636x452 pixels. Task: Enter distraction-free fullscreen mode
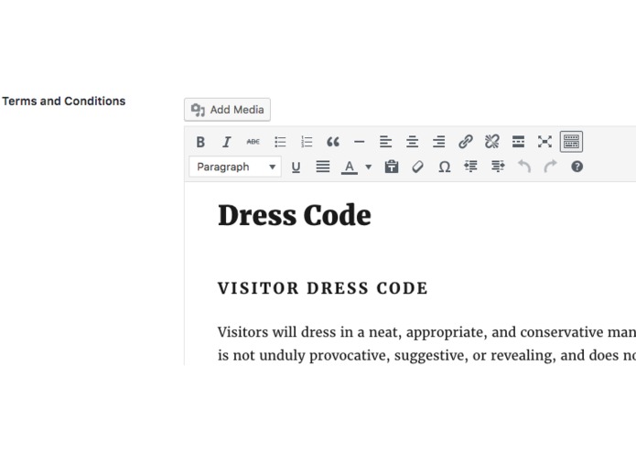pos(544,142)
